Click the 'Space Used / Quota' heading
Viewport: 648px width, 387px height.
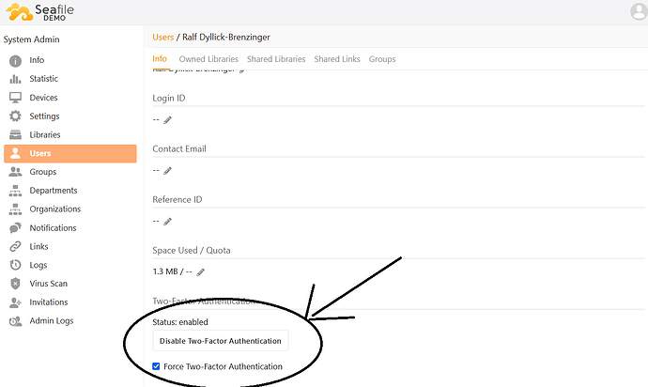[x=192, y=251]
